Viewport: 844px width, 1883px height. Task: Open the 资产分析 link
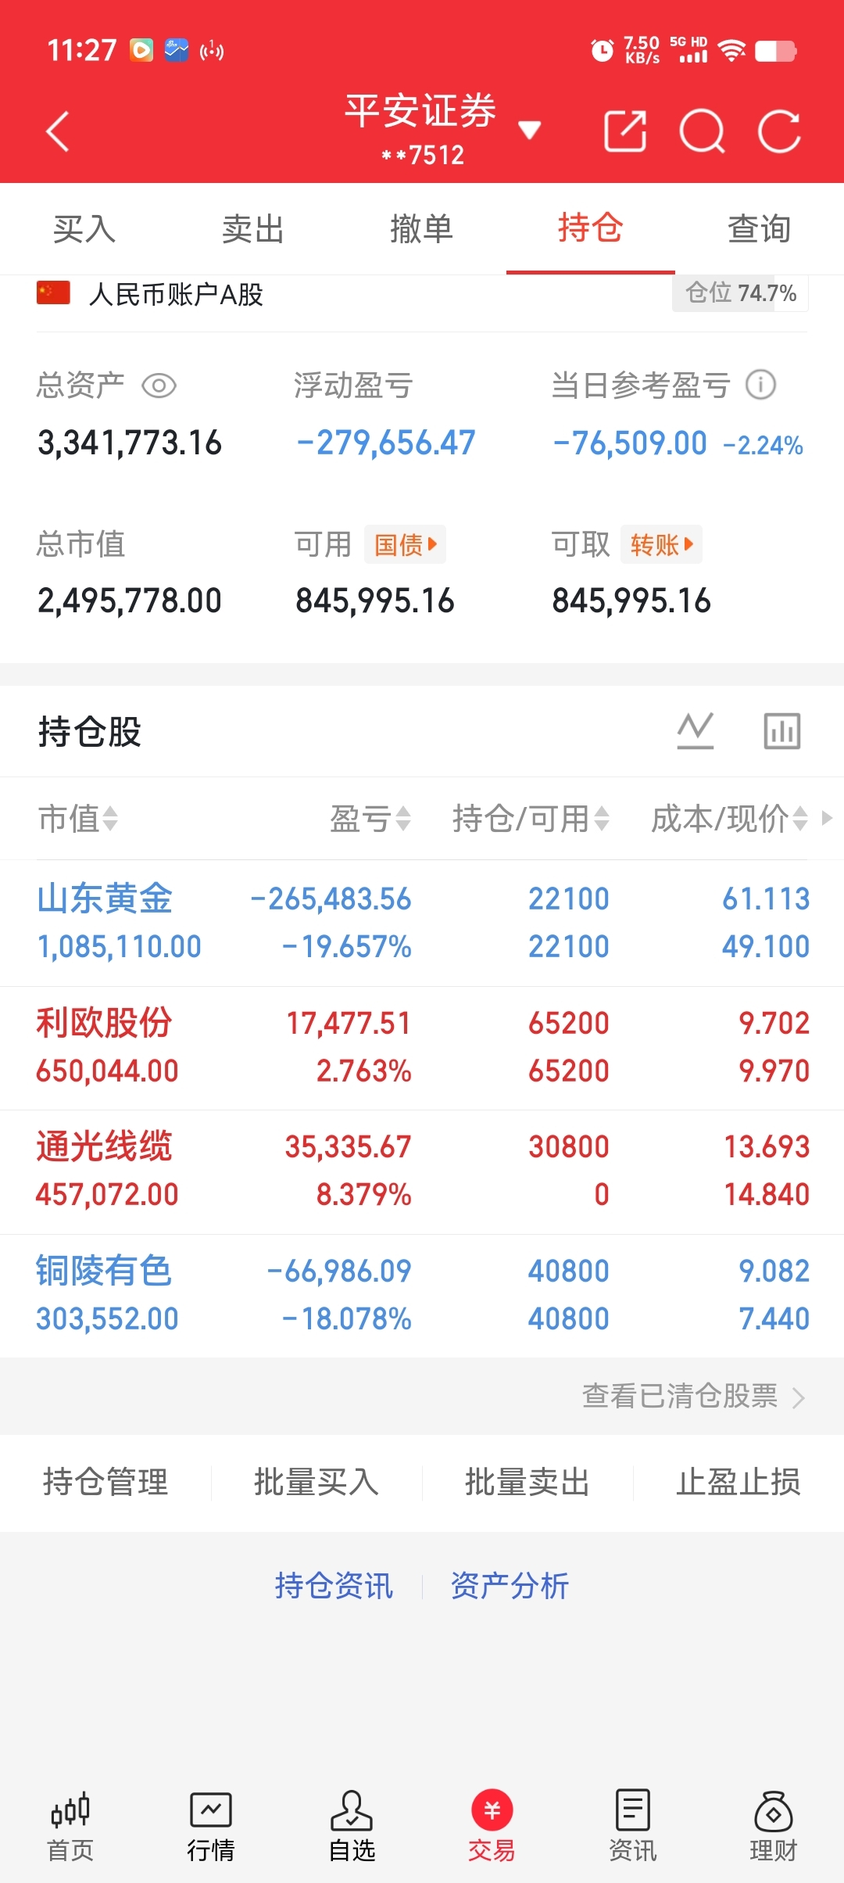[510, 1586]
